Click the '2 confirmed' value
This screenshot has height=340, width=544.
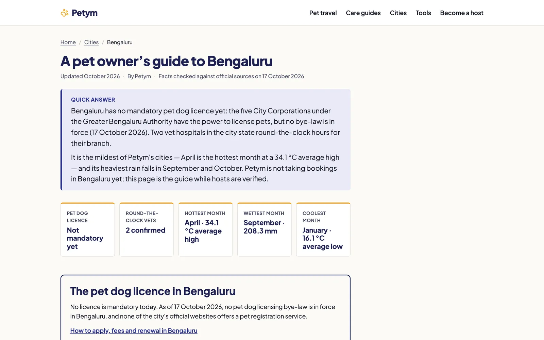click(x=146, y=230)
